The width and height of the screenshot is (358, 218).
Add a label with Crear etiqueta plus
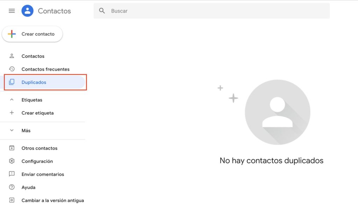pyautogui.click(x=12, y=113)
